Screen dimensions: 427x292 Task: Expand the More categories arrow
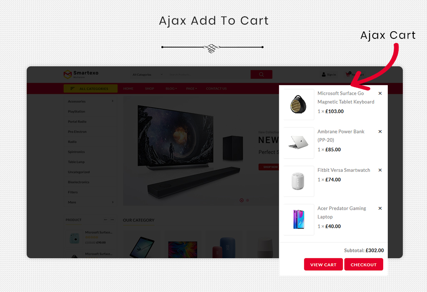coord(113,202)
